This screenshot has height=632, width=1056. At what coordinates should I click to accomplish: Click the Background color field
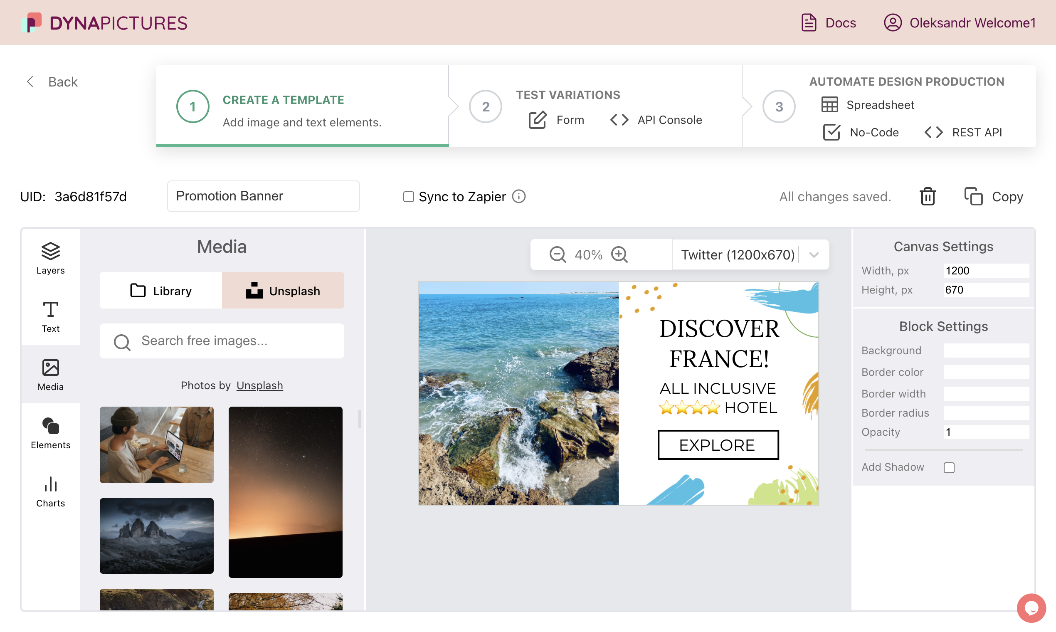pos(986,351)
